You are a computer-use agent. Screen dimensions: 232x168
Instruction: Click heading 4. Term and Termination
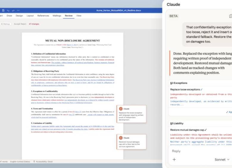(42, 109)
